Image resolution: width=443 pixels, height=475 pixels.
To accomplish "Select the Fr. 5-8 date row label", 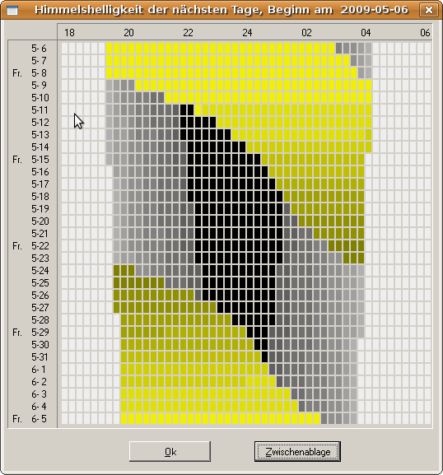I will click(30, 73).
